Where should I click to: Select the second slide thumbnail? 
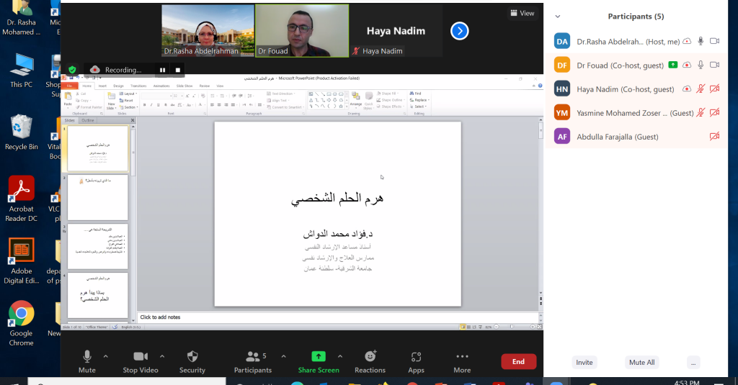(97, 197)
